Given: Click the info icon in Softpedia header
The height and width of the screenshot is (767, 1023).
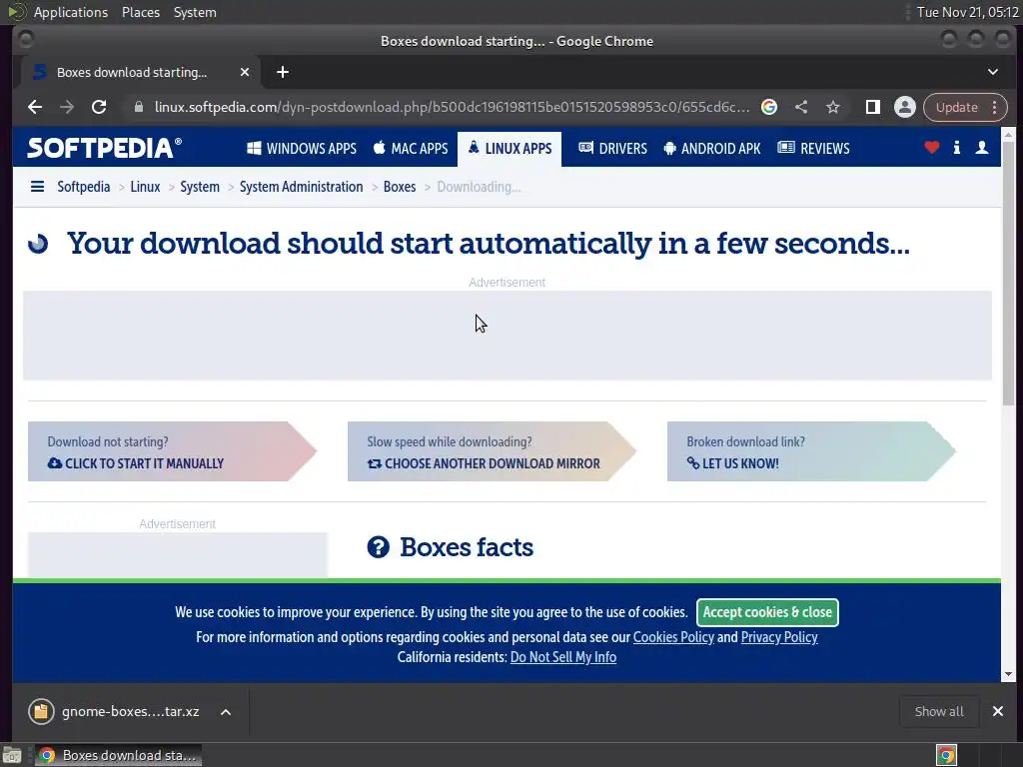Looking at the screenshot, I should (956, 148).
